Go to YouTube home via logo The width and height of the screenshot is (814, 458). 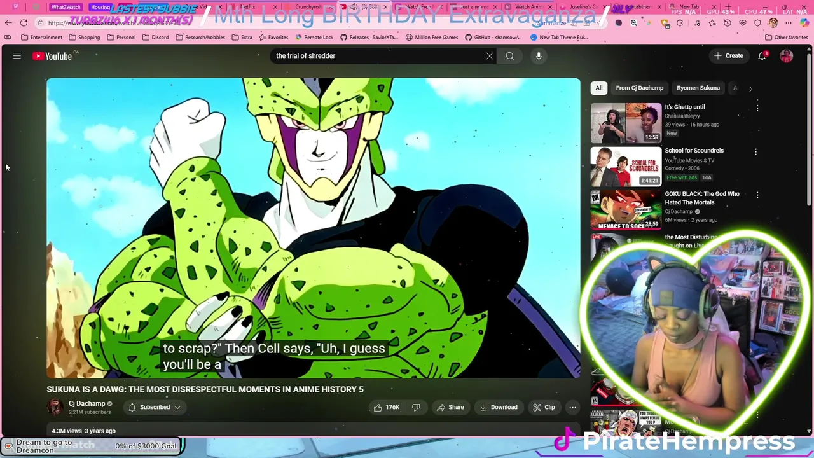point(53,56)
